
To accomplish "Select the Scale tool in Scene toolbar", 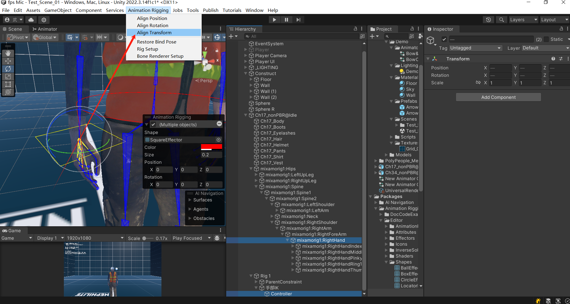I will (8, 77).
